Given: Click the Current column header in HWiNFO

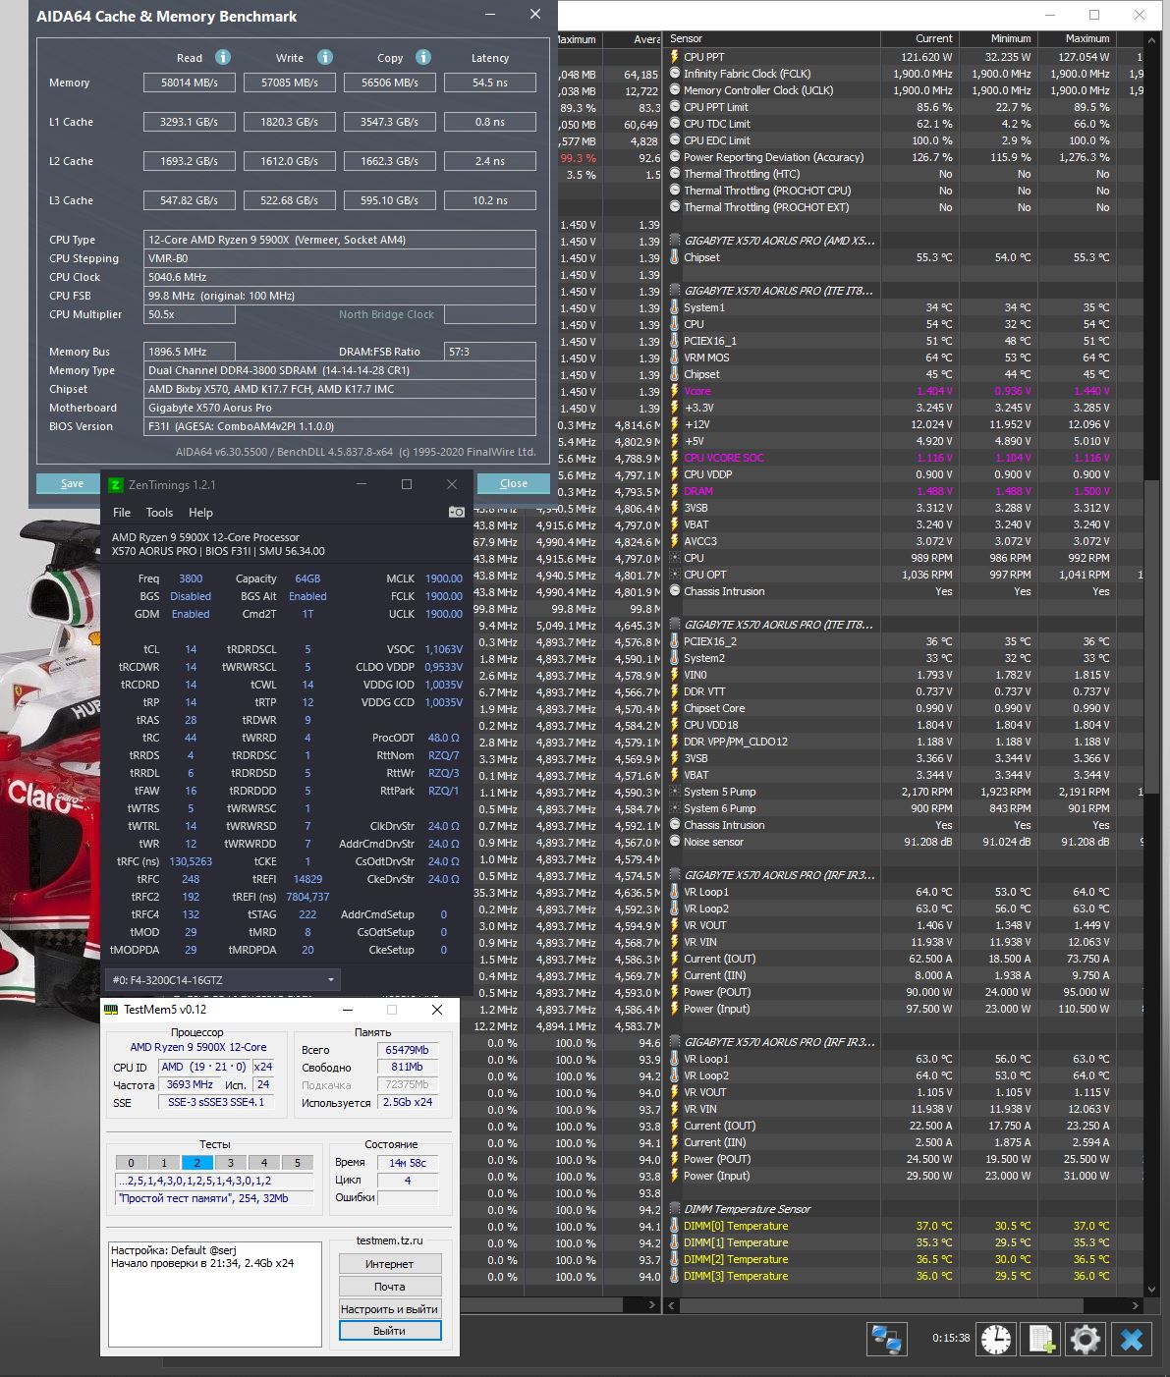Looking at the screenshot, I should (919, 38).
